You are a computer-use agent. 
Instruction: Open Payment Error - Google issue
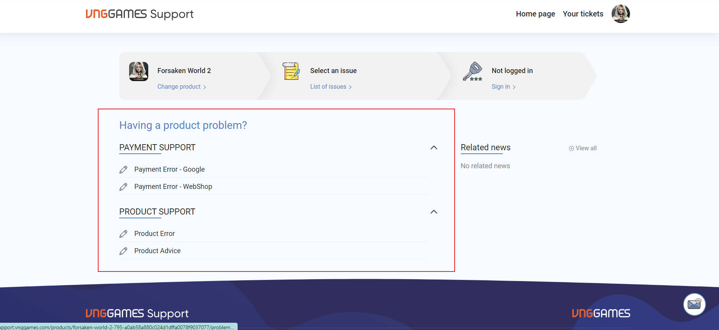coord(169,169)
